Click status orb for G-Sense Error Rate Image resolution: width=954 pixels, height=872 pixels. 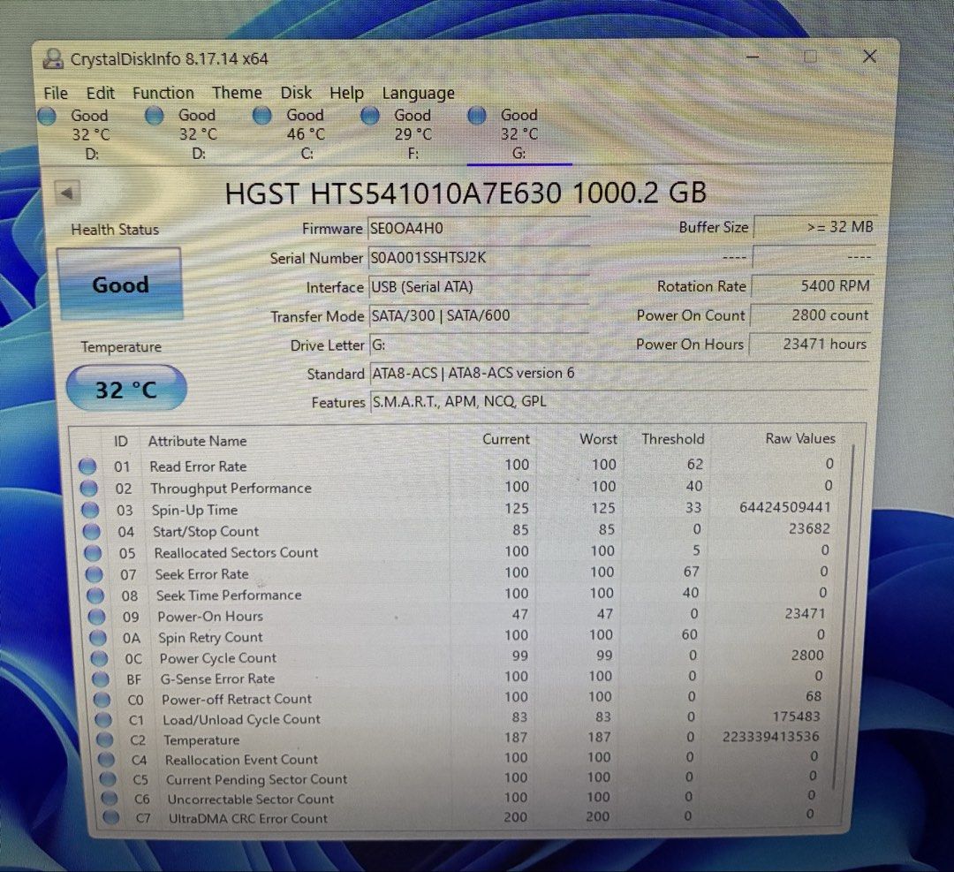coord(101,679)
